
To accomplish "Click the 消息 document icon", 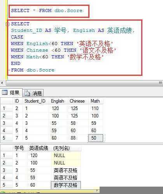I will pyautogui.click(x=27, y=93).
